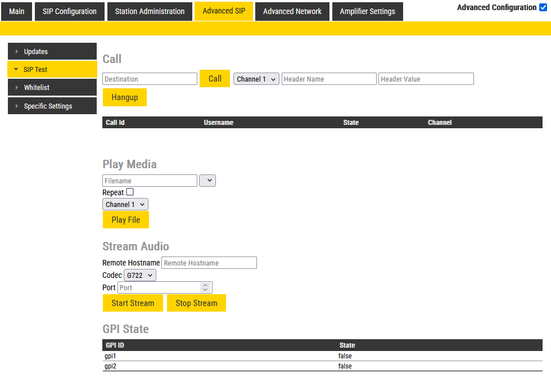Expand the Updates sidebar section

pyautogui.click(x=52, y=52)
